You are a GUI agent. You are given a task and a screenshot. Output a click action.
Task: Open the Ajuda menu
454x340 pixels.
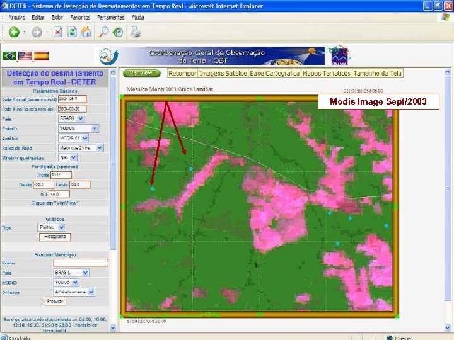pyautogui.click(x=138, y=18)
